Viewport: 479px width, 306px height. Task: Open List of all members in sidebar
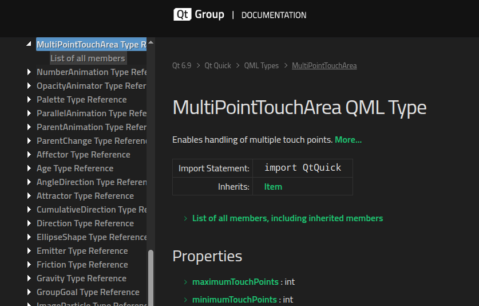point(88,58)
